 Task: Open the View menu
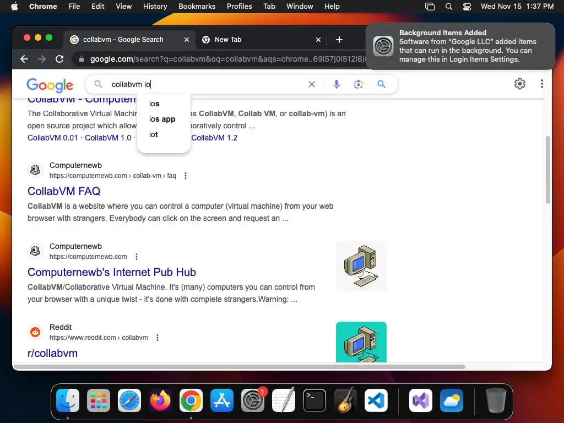pyautogui.click(x=124, y=7)
